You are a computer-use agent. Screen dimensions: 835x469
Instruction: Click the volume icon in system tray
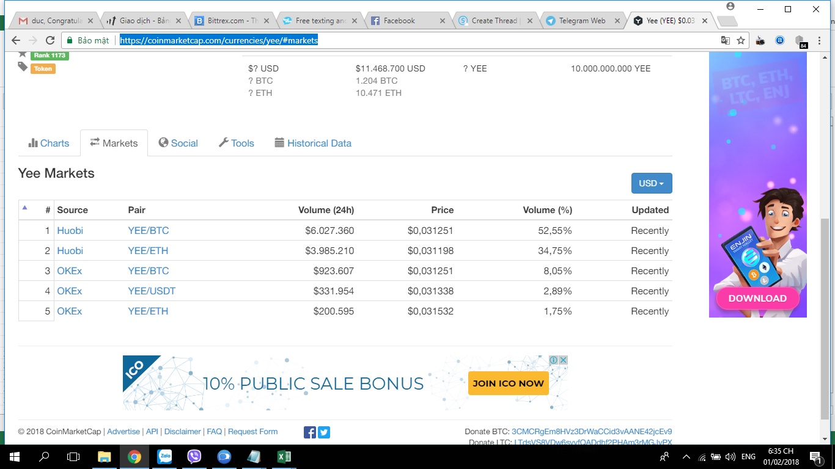730,457
